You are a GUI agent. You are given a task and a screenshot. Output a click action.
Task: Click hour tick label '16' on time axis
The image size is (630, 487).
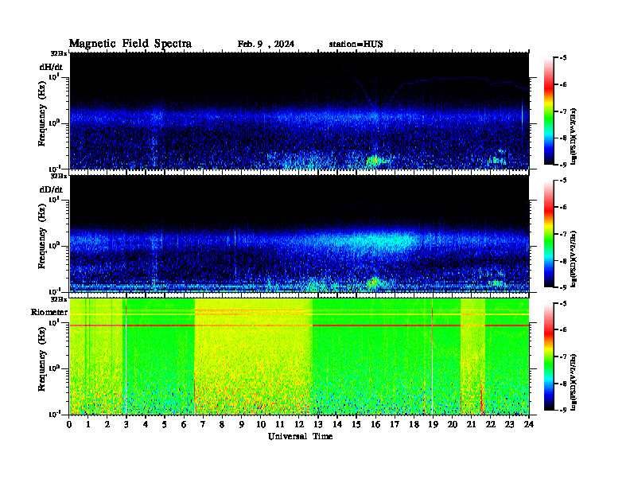[x=375, y=424]
